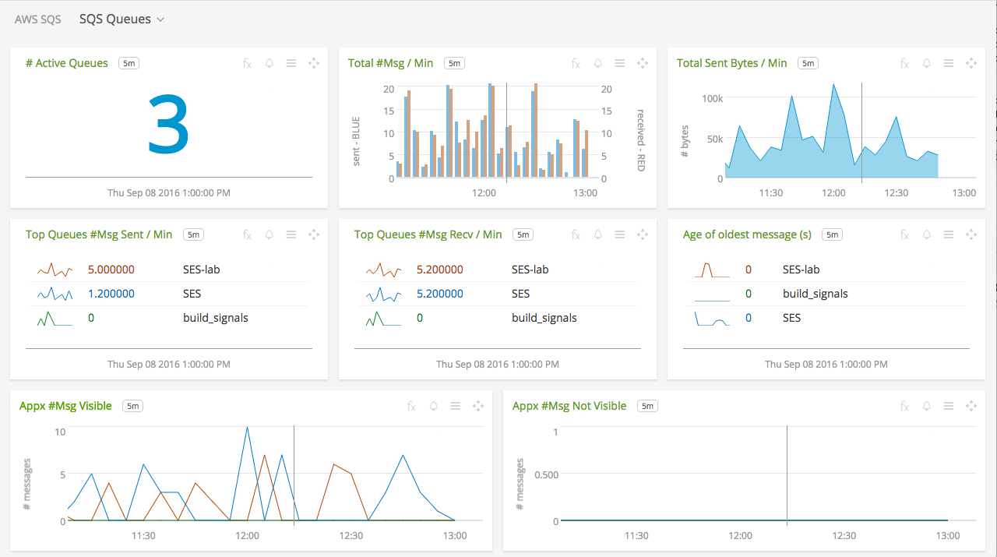Open the Total #Msg / Min title
The image size is (997, 557).
pos(390,63)
